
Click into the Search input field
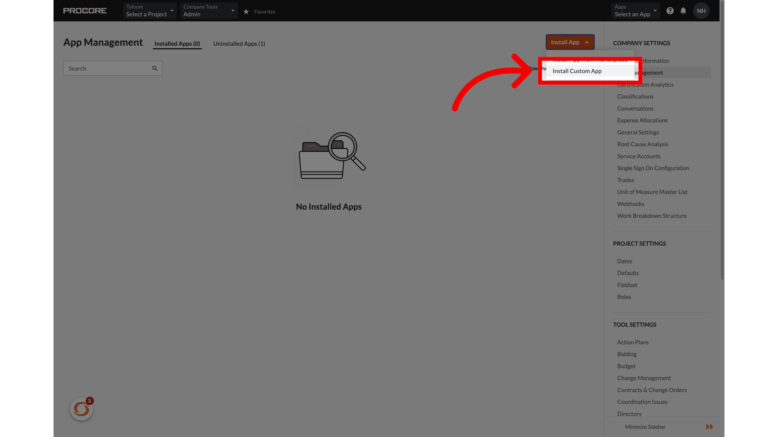tap(113, 68)
